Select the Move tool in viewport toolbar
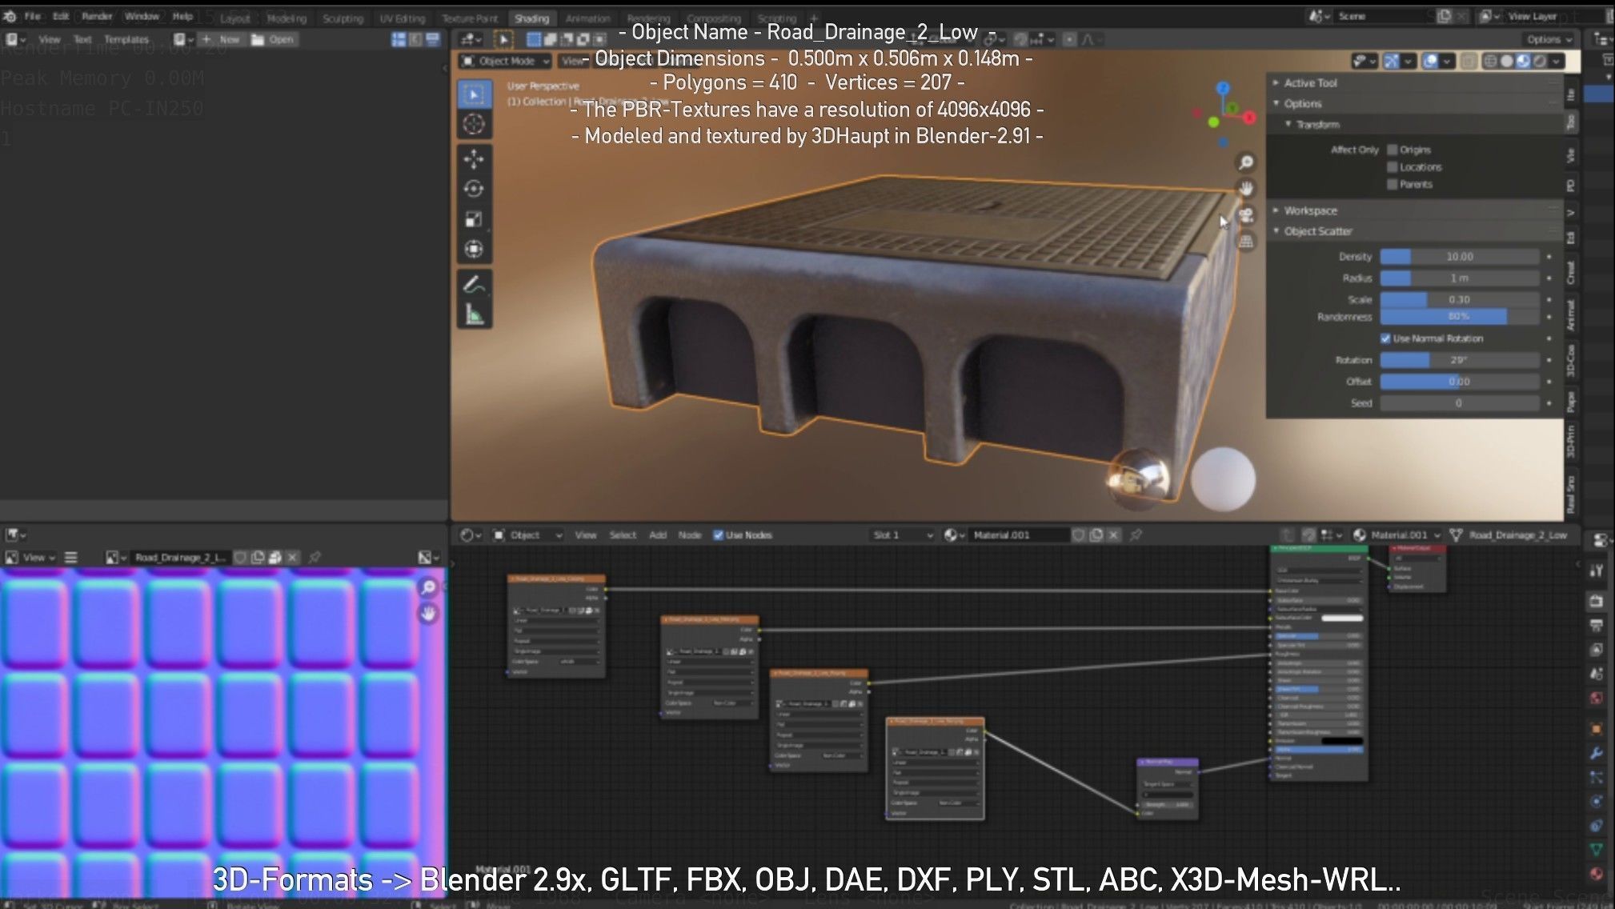The height and width of the screenshot is (909, 1615). (x=474, y=159)
